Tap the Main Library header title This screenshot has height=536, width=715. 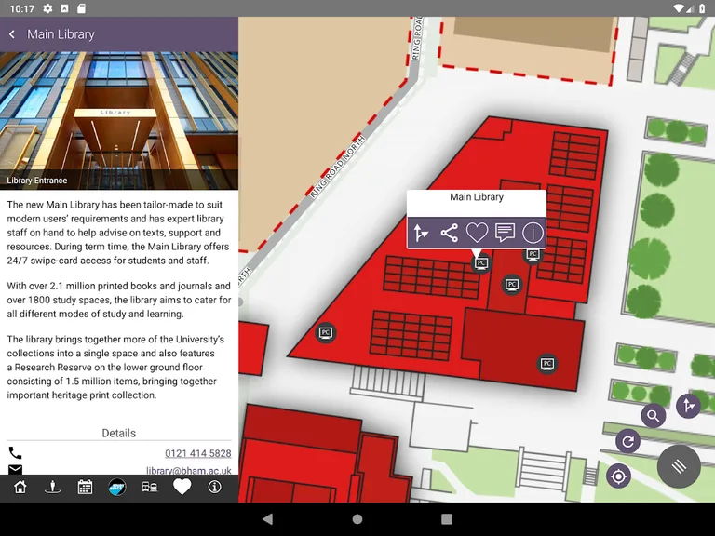[61, 34]
